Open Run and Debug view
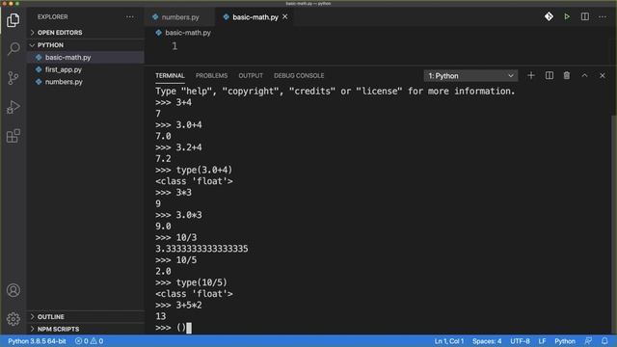The width and height of the screenshot is (617, 347). 13,107
